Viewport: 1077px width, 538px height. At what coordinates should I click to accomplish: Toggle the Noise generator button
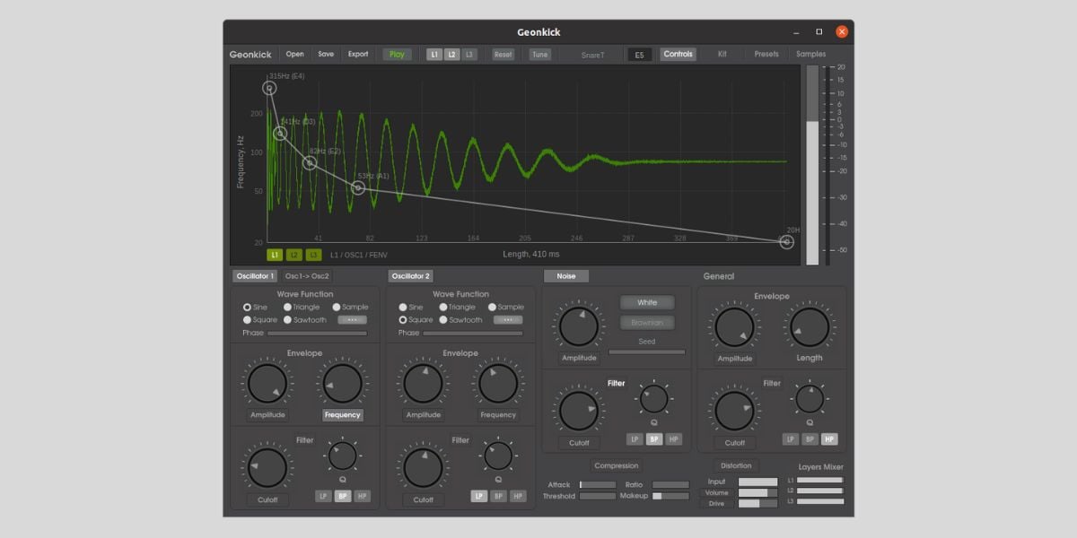pyautogui.click(x=566, y=276)
